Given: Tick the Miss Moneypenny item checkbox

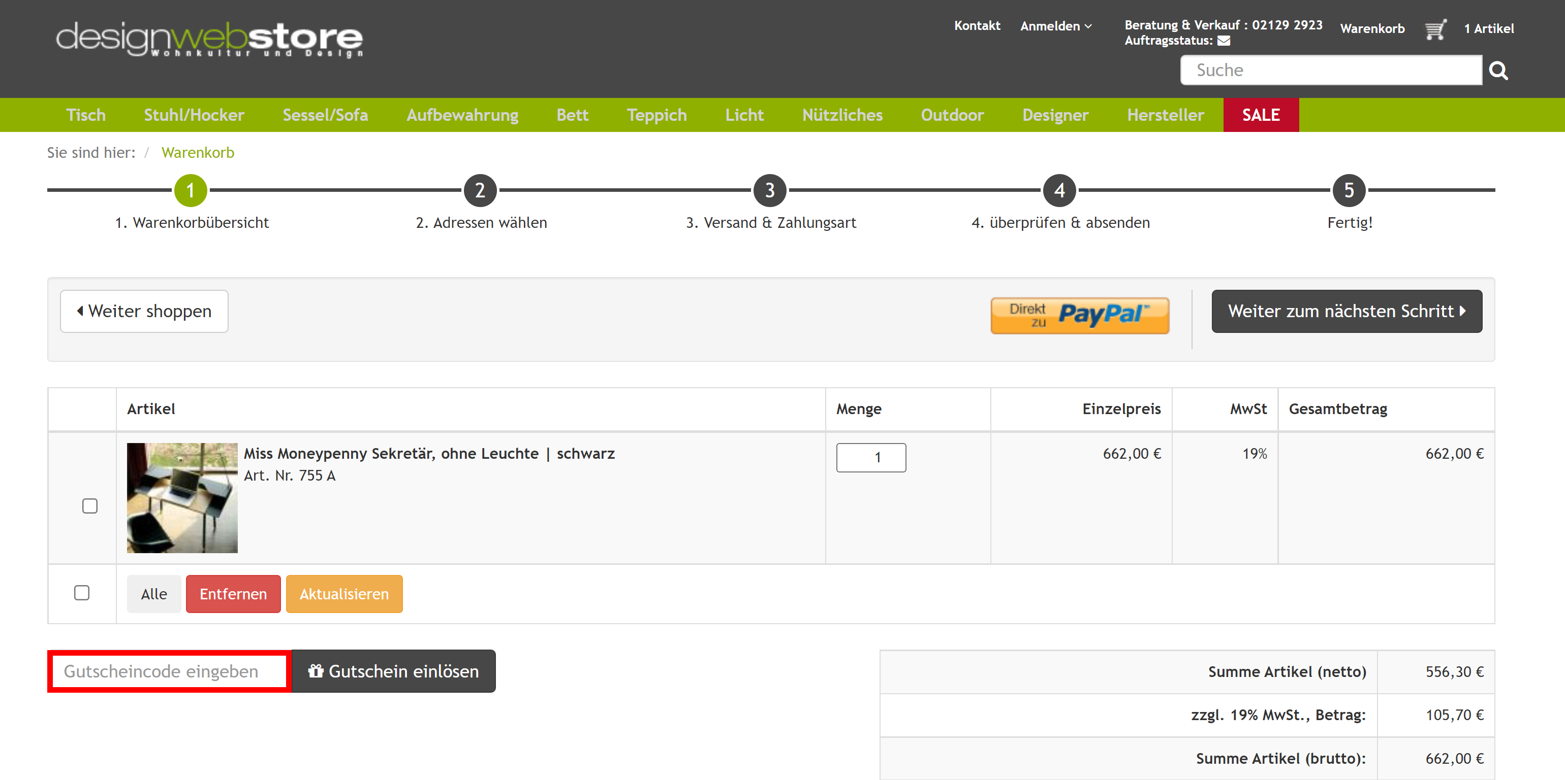Looking at the screenshot, I should pyautogui.click(x=90, y=505).
